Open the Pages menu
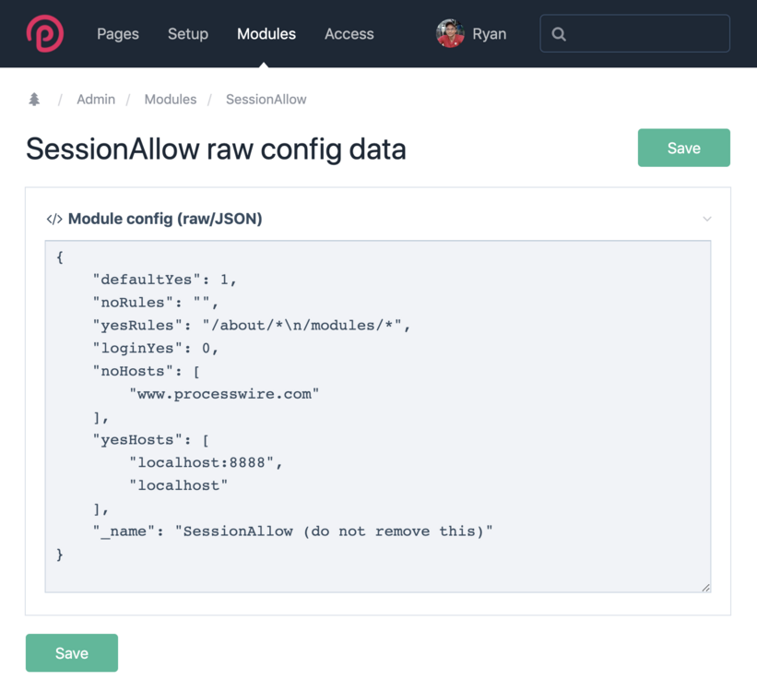 click(x=118, y=34)
